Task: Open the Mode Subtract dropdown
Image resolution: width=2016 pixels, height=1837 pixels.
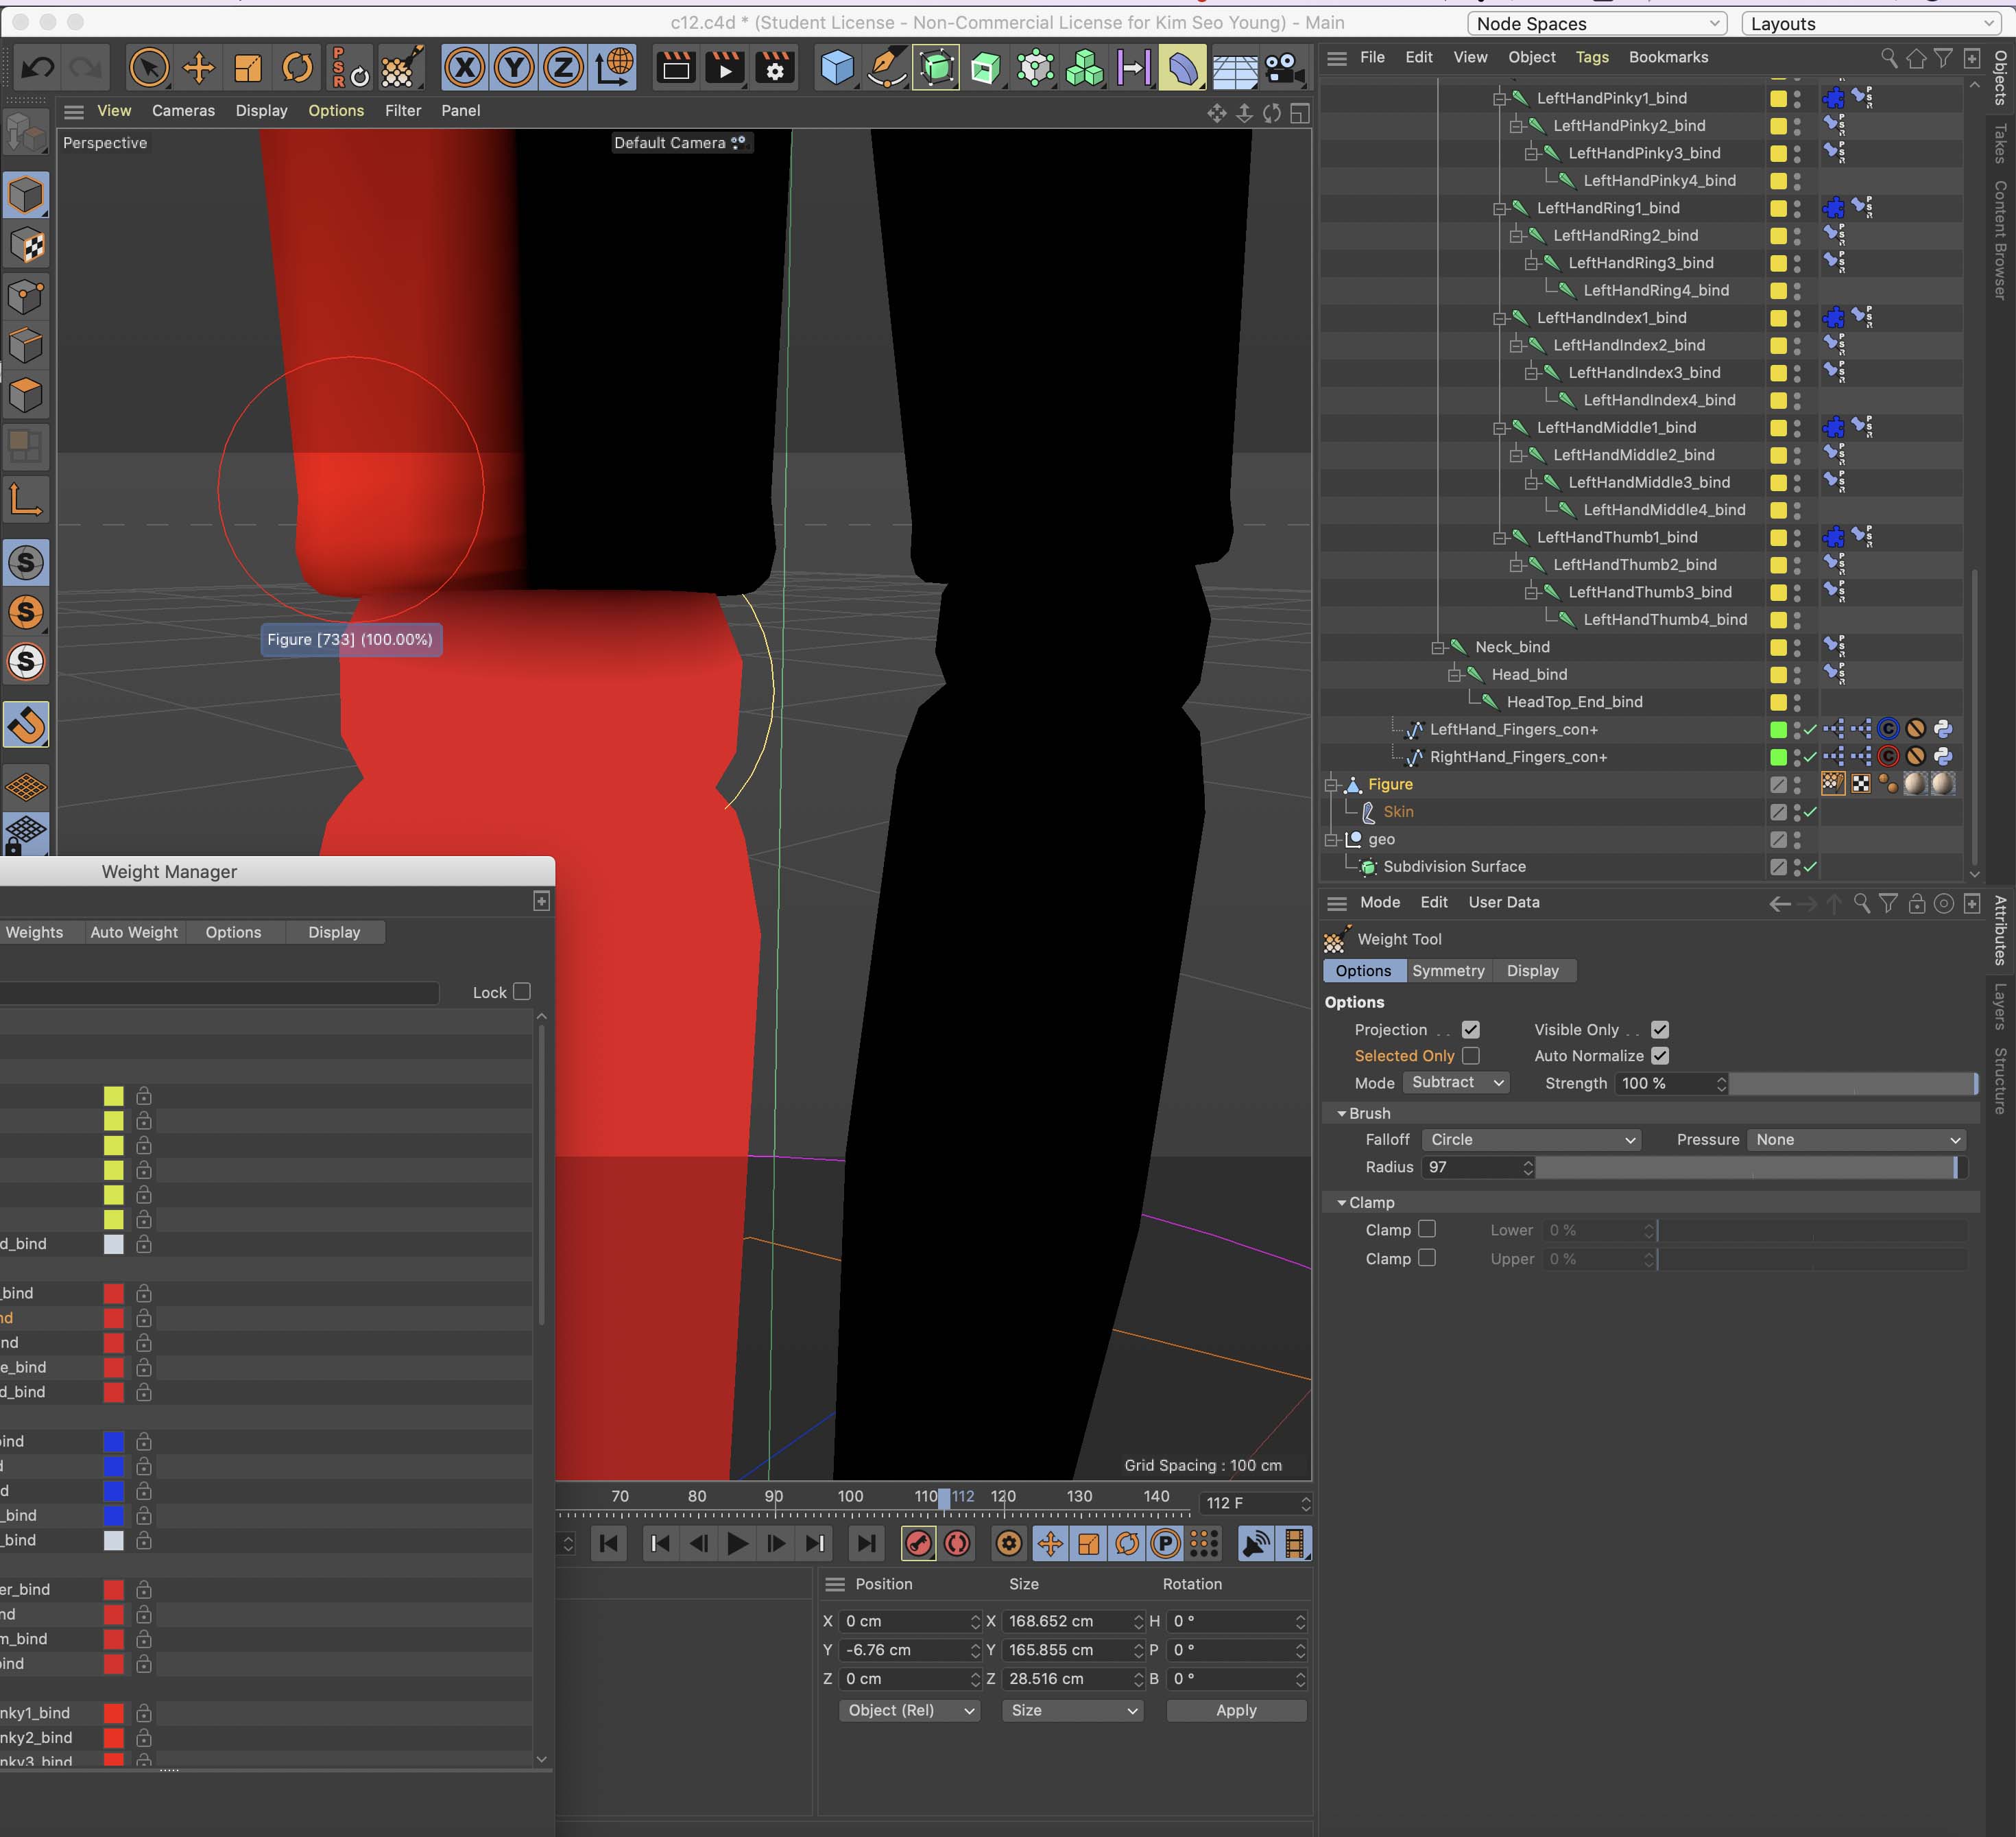Action: coord(1456,1082)
